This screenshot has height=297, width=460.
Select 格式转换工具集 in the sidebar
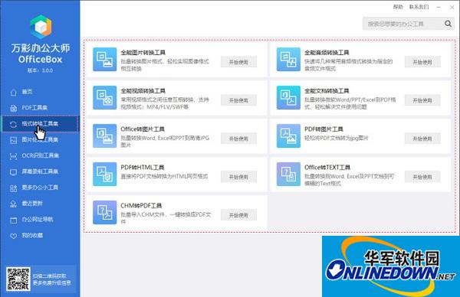tap(40, 124)
